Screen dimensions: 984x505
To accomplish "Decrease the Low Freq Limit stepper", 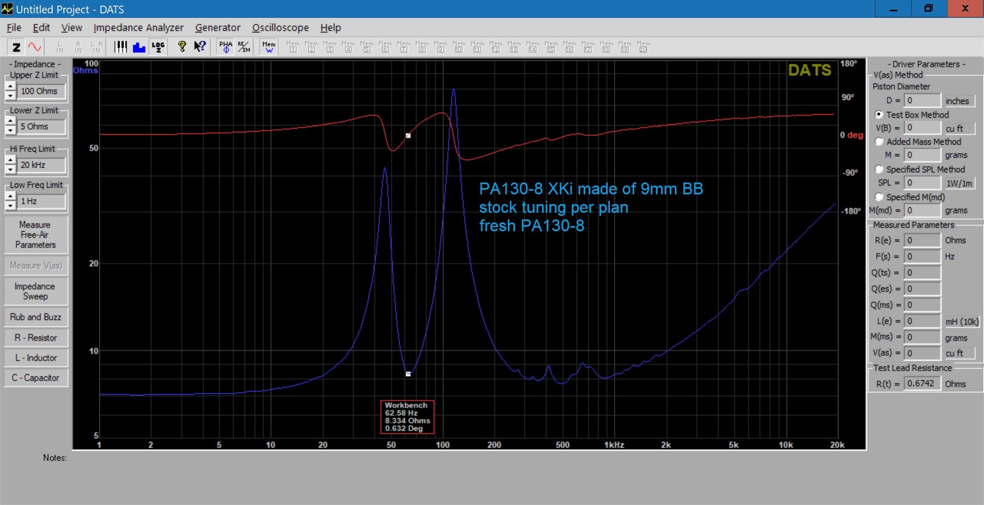I will 10,206.
